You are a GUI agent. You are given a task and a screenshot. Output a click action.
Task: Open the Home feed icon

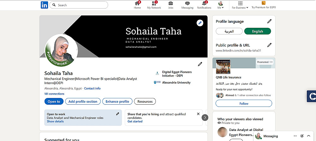pos(137,5)
